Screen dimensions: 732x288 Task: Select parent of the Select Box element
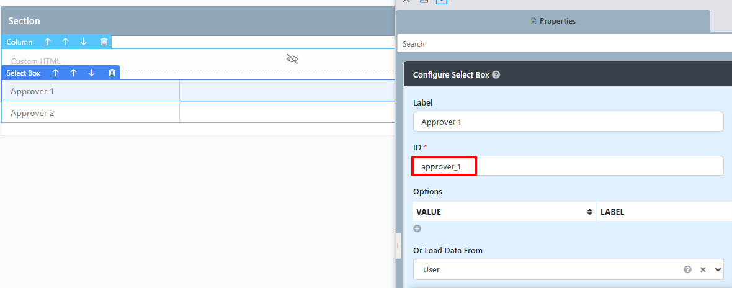click(55, 73)
